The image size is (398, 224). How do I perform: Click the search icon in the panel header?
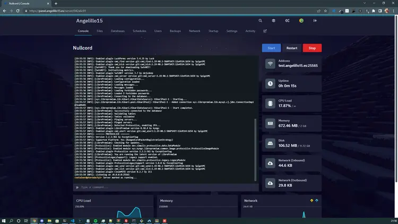(x=260, y=21)
